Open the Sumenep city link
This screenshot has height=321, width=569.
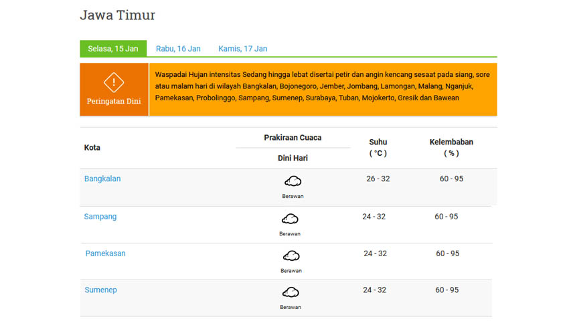coord(101,290)
